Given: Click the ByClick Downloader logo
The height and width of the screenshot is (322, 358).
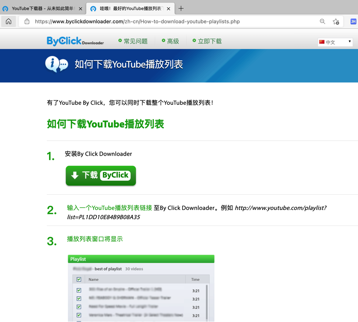Looking at the screenshot, I should click(75, 41).
